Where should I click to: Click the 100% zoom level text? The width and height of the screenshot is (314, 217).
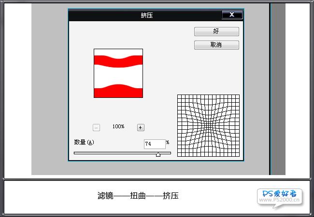coord(118,126)
